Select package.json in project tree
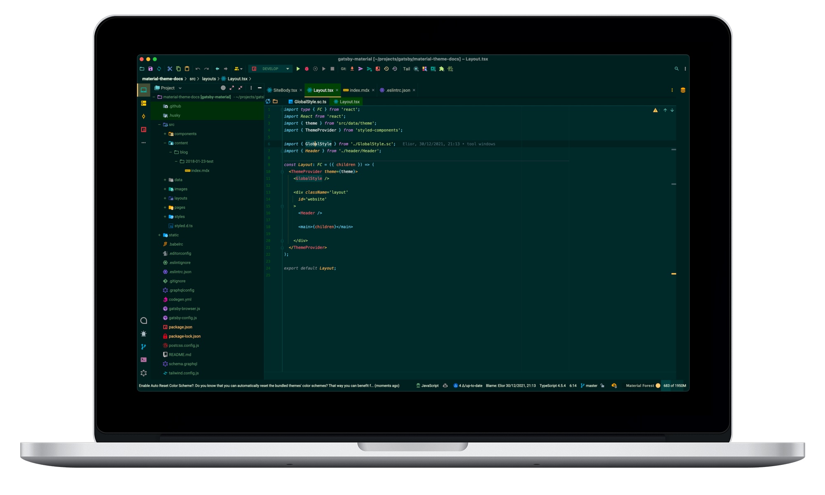 pos(177,327)
